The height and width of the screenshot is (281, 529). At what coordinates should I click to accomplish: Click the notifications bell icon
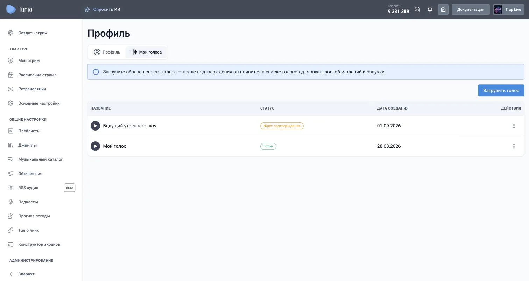tap(430, 9)
